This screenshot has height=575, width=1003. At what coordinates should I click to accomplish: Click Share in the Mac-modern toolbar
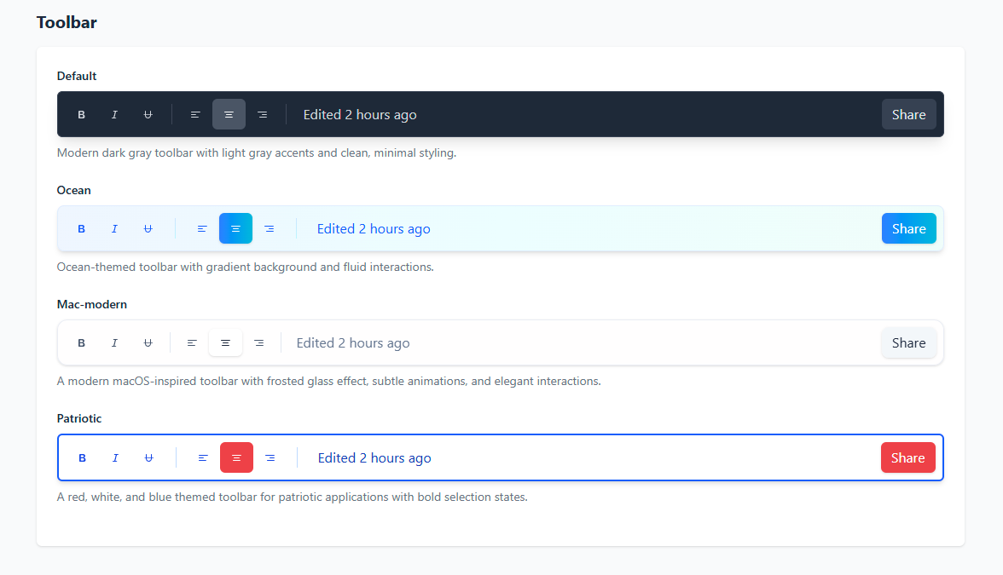(909, 343)
